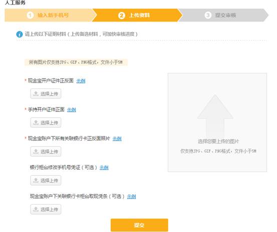Select step 3 提交审核
Viewport: 277px width, 232px height.
[x=223, y=15]
